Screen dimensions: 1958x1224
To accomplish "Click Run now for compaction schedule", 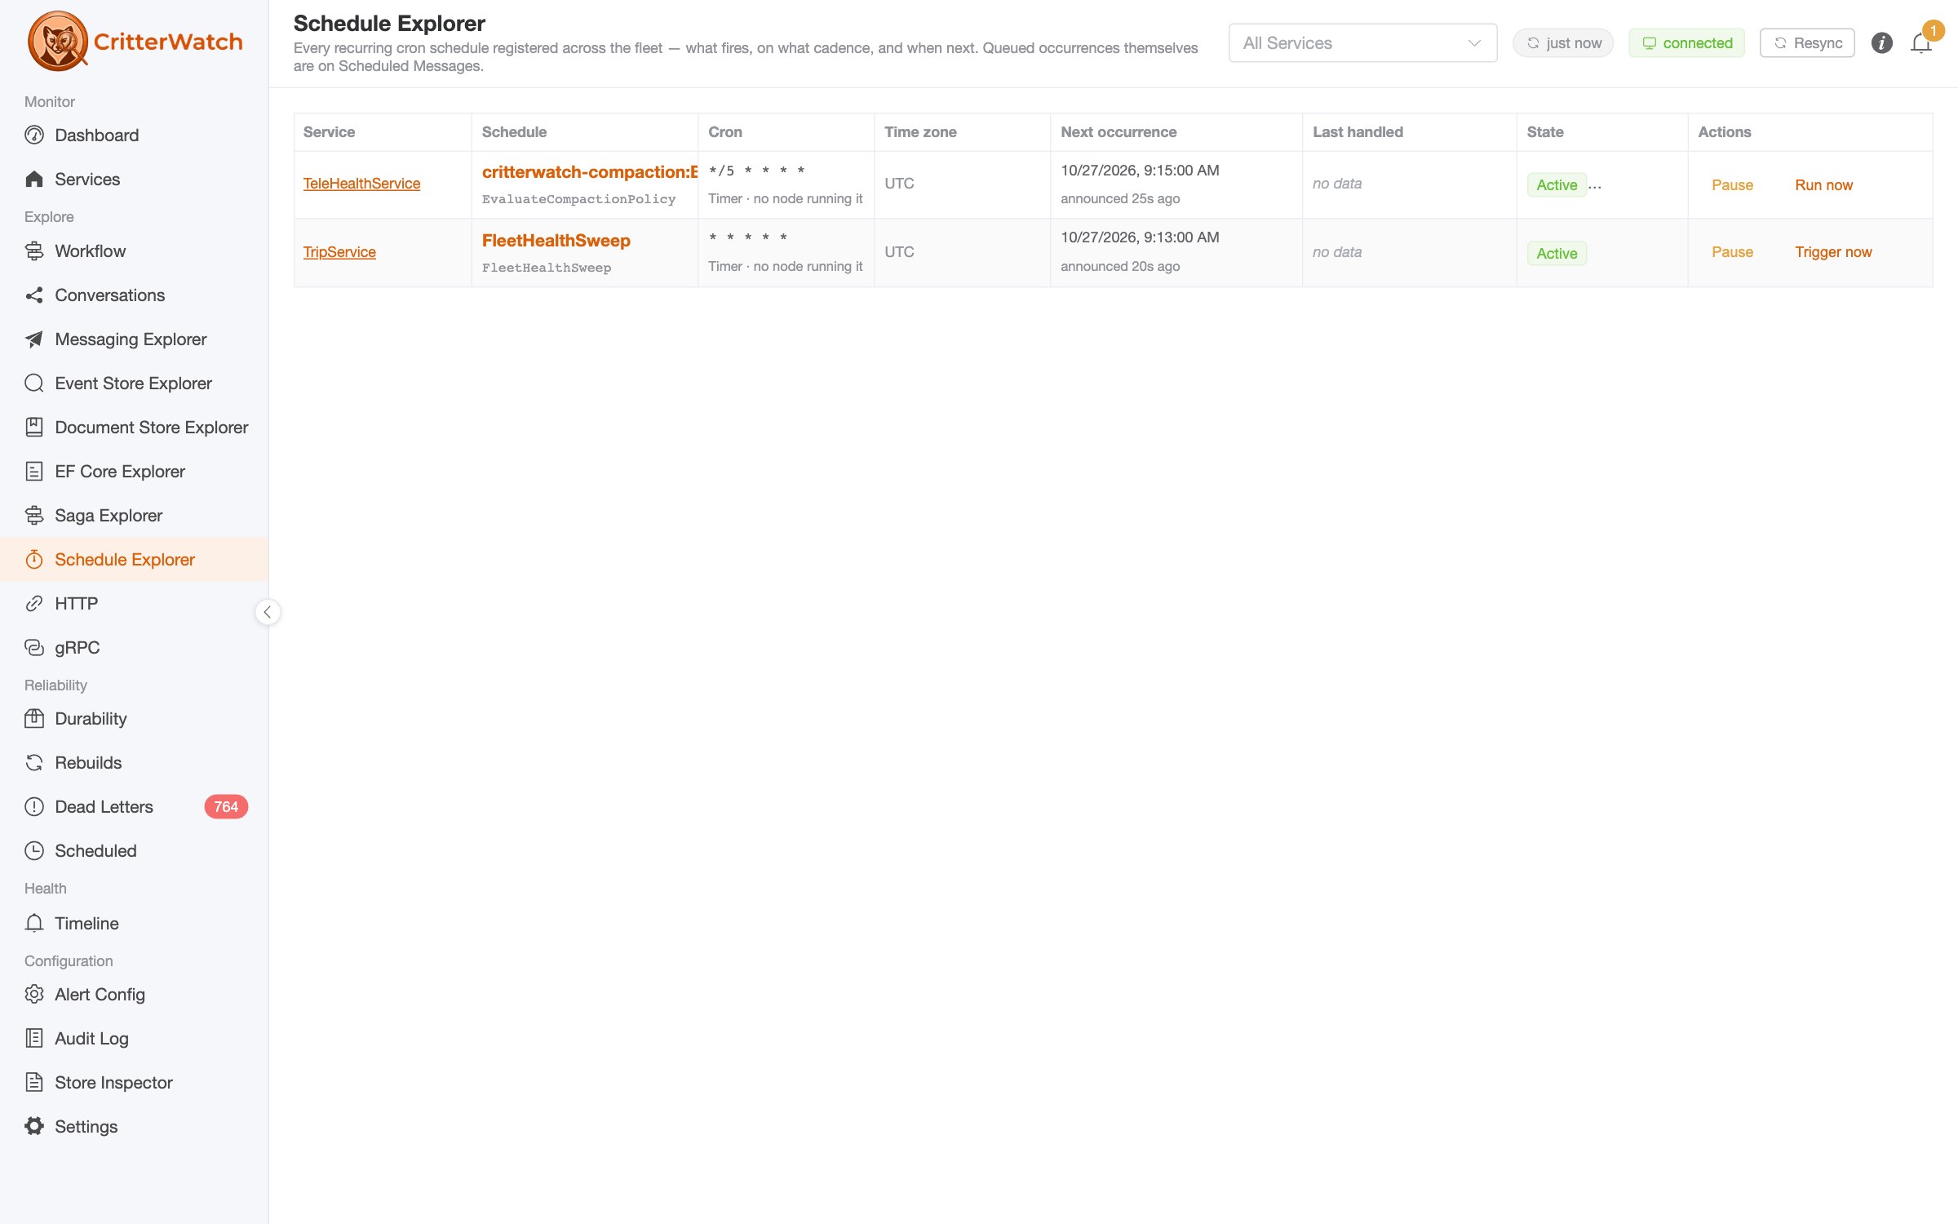I will tap(1823, 185).
